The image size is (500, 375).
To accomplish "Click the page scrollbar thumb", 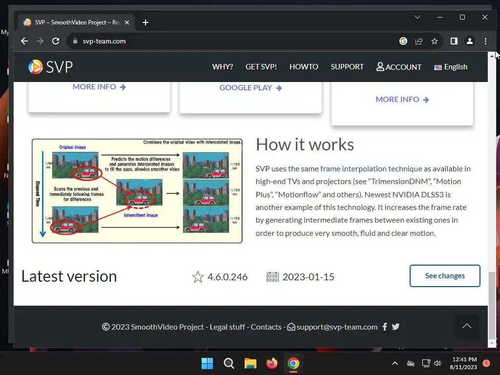I will tap(492, 305).
